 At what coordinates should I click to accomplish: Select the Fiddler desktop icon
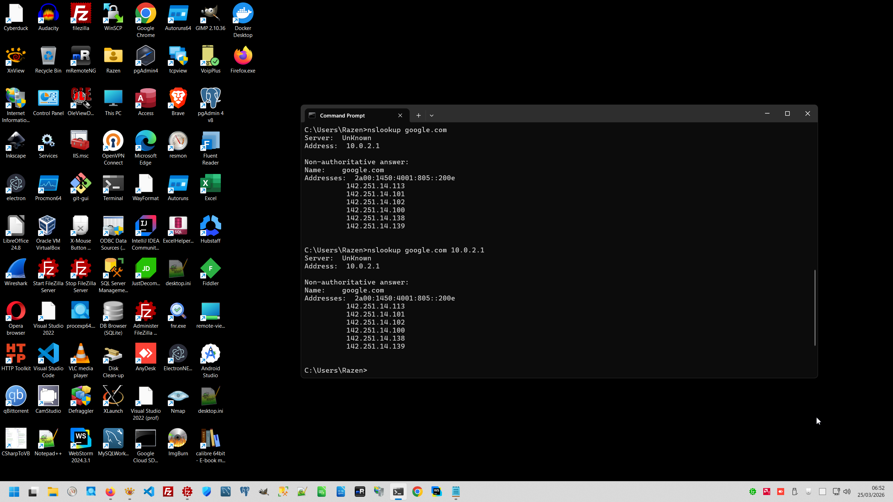click(x=210, y=269)
